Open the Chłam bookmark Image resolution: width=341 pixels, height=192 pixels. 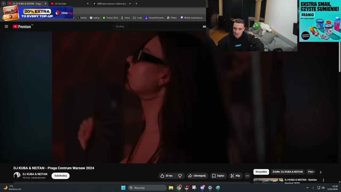click(x=172, y=18)
